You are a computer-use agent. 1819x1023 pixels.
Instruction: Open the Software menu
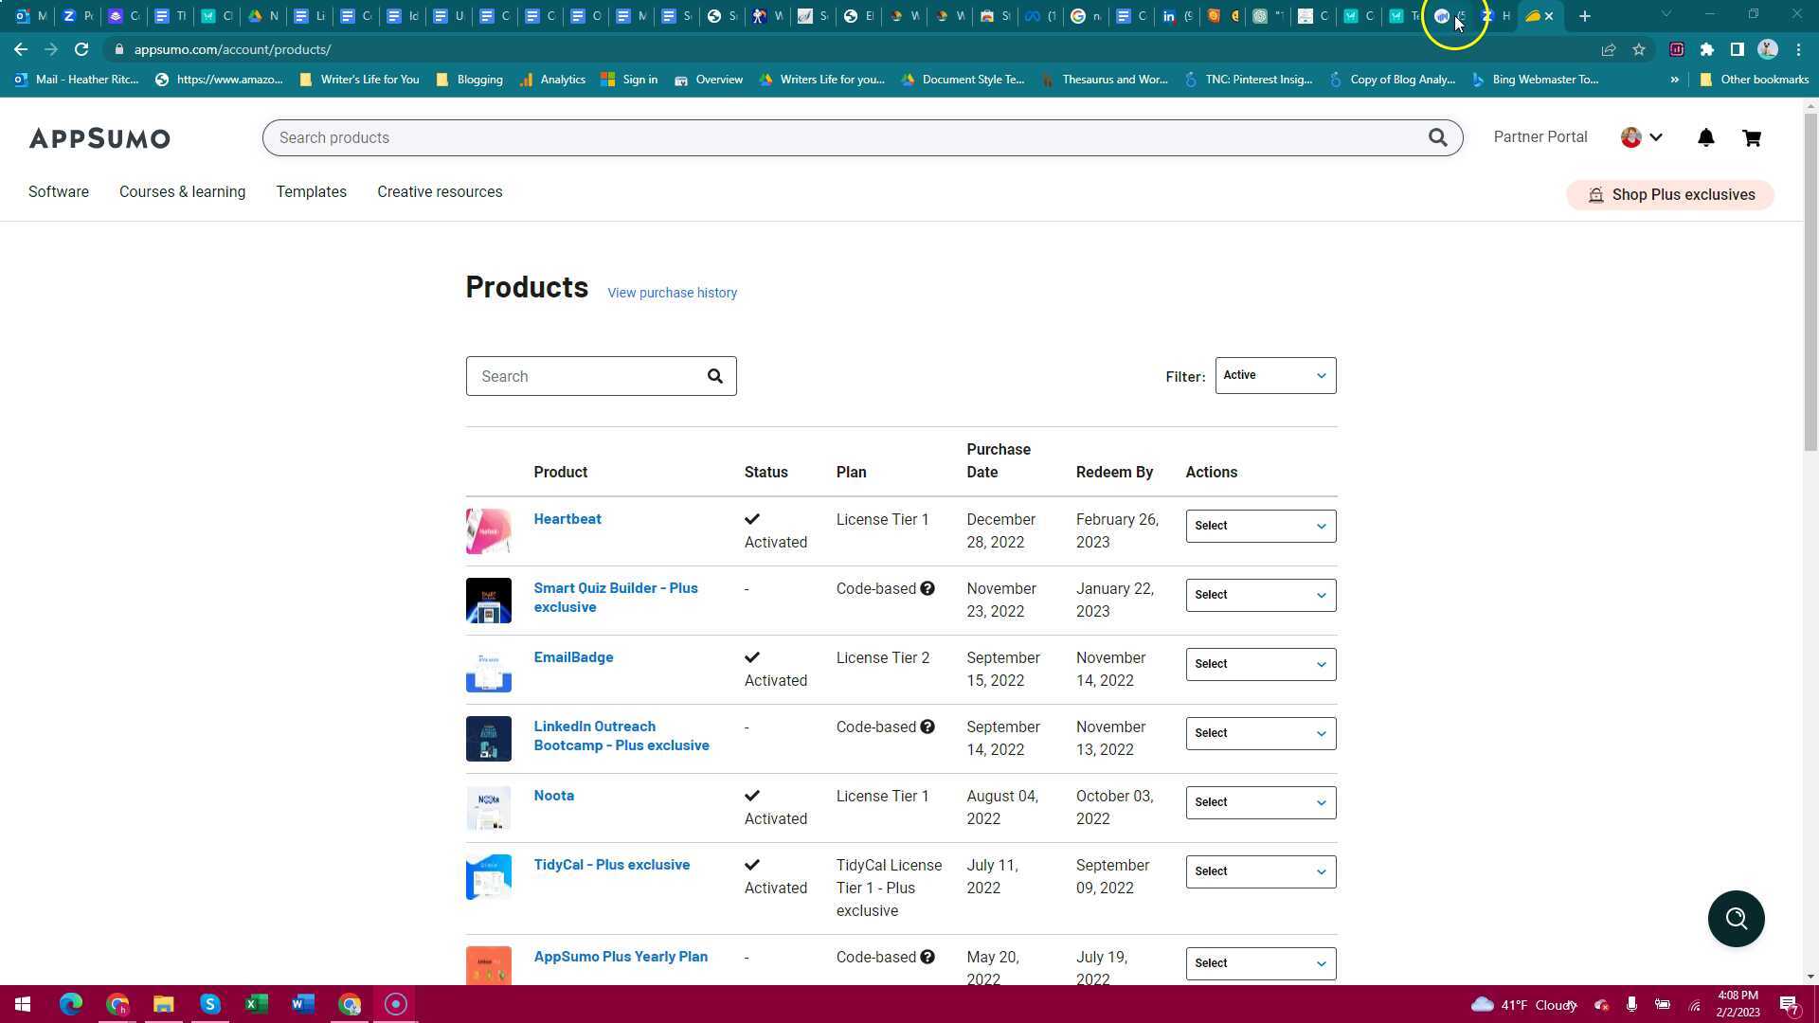[59, 192]
